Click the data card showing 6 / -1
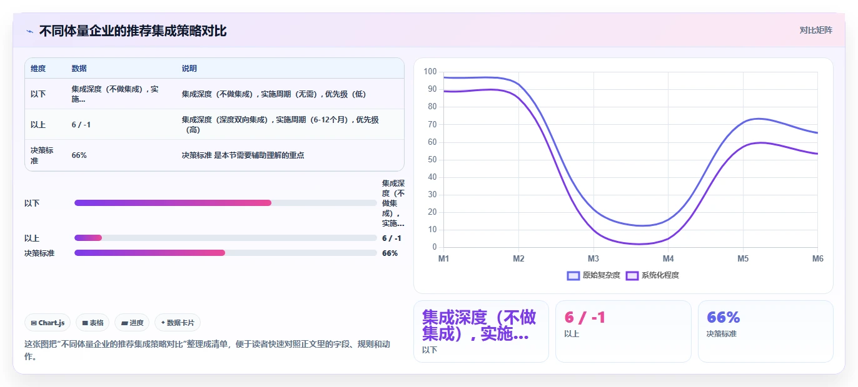The width and height of the screenshot is (858, 387). (x=623, y=331)
